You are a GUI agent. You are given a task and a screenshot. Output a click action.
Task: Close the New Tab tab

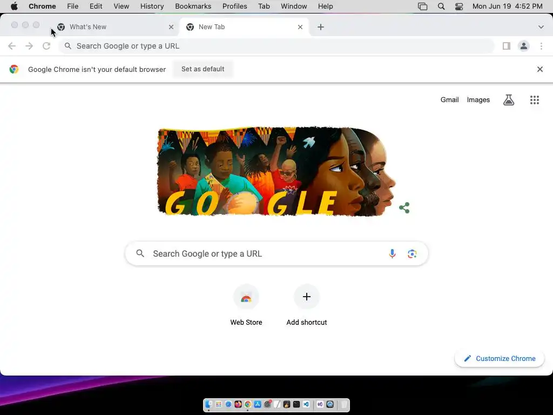coord(300,27)
